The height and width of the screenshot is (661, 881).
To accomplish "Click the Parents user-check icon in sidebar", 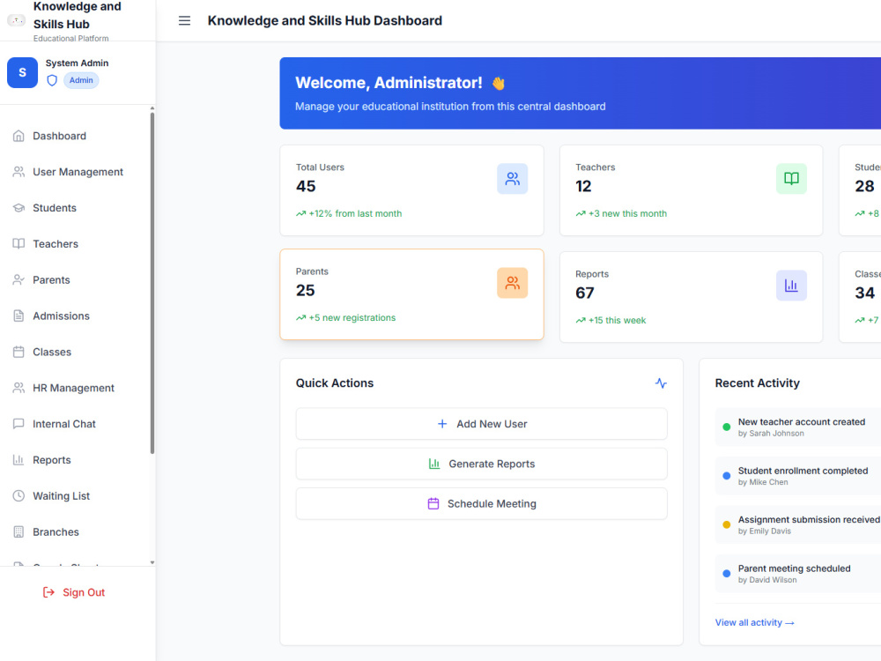I will click(x=19, y=280).
